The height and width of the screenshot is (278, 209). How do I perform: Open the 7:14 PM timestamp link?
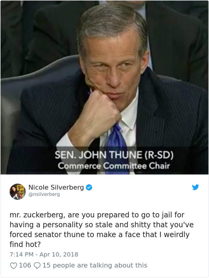(x=22, y=254)
